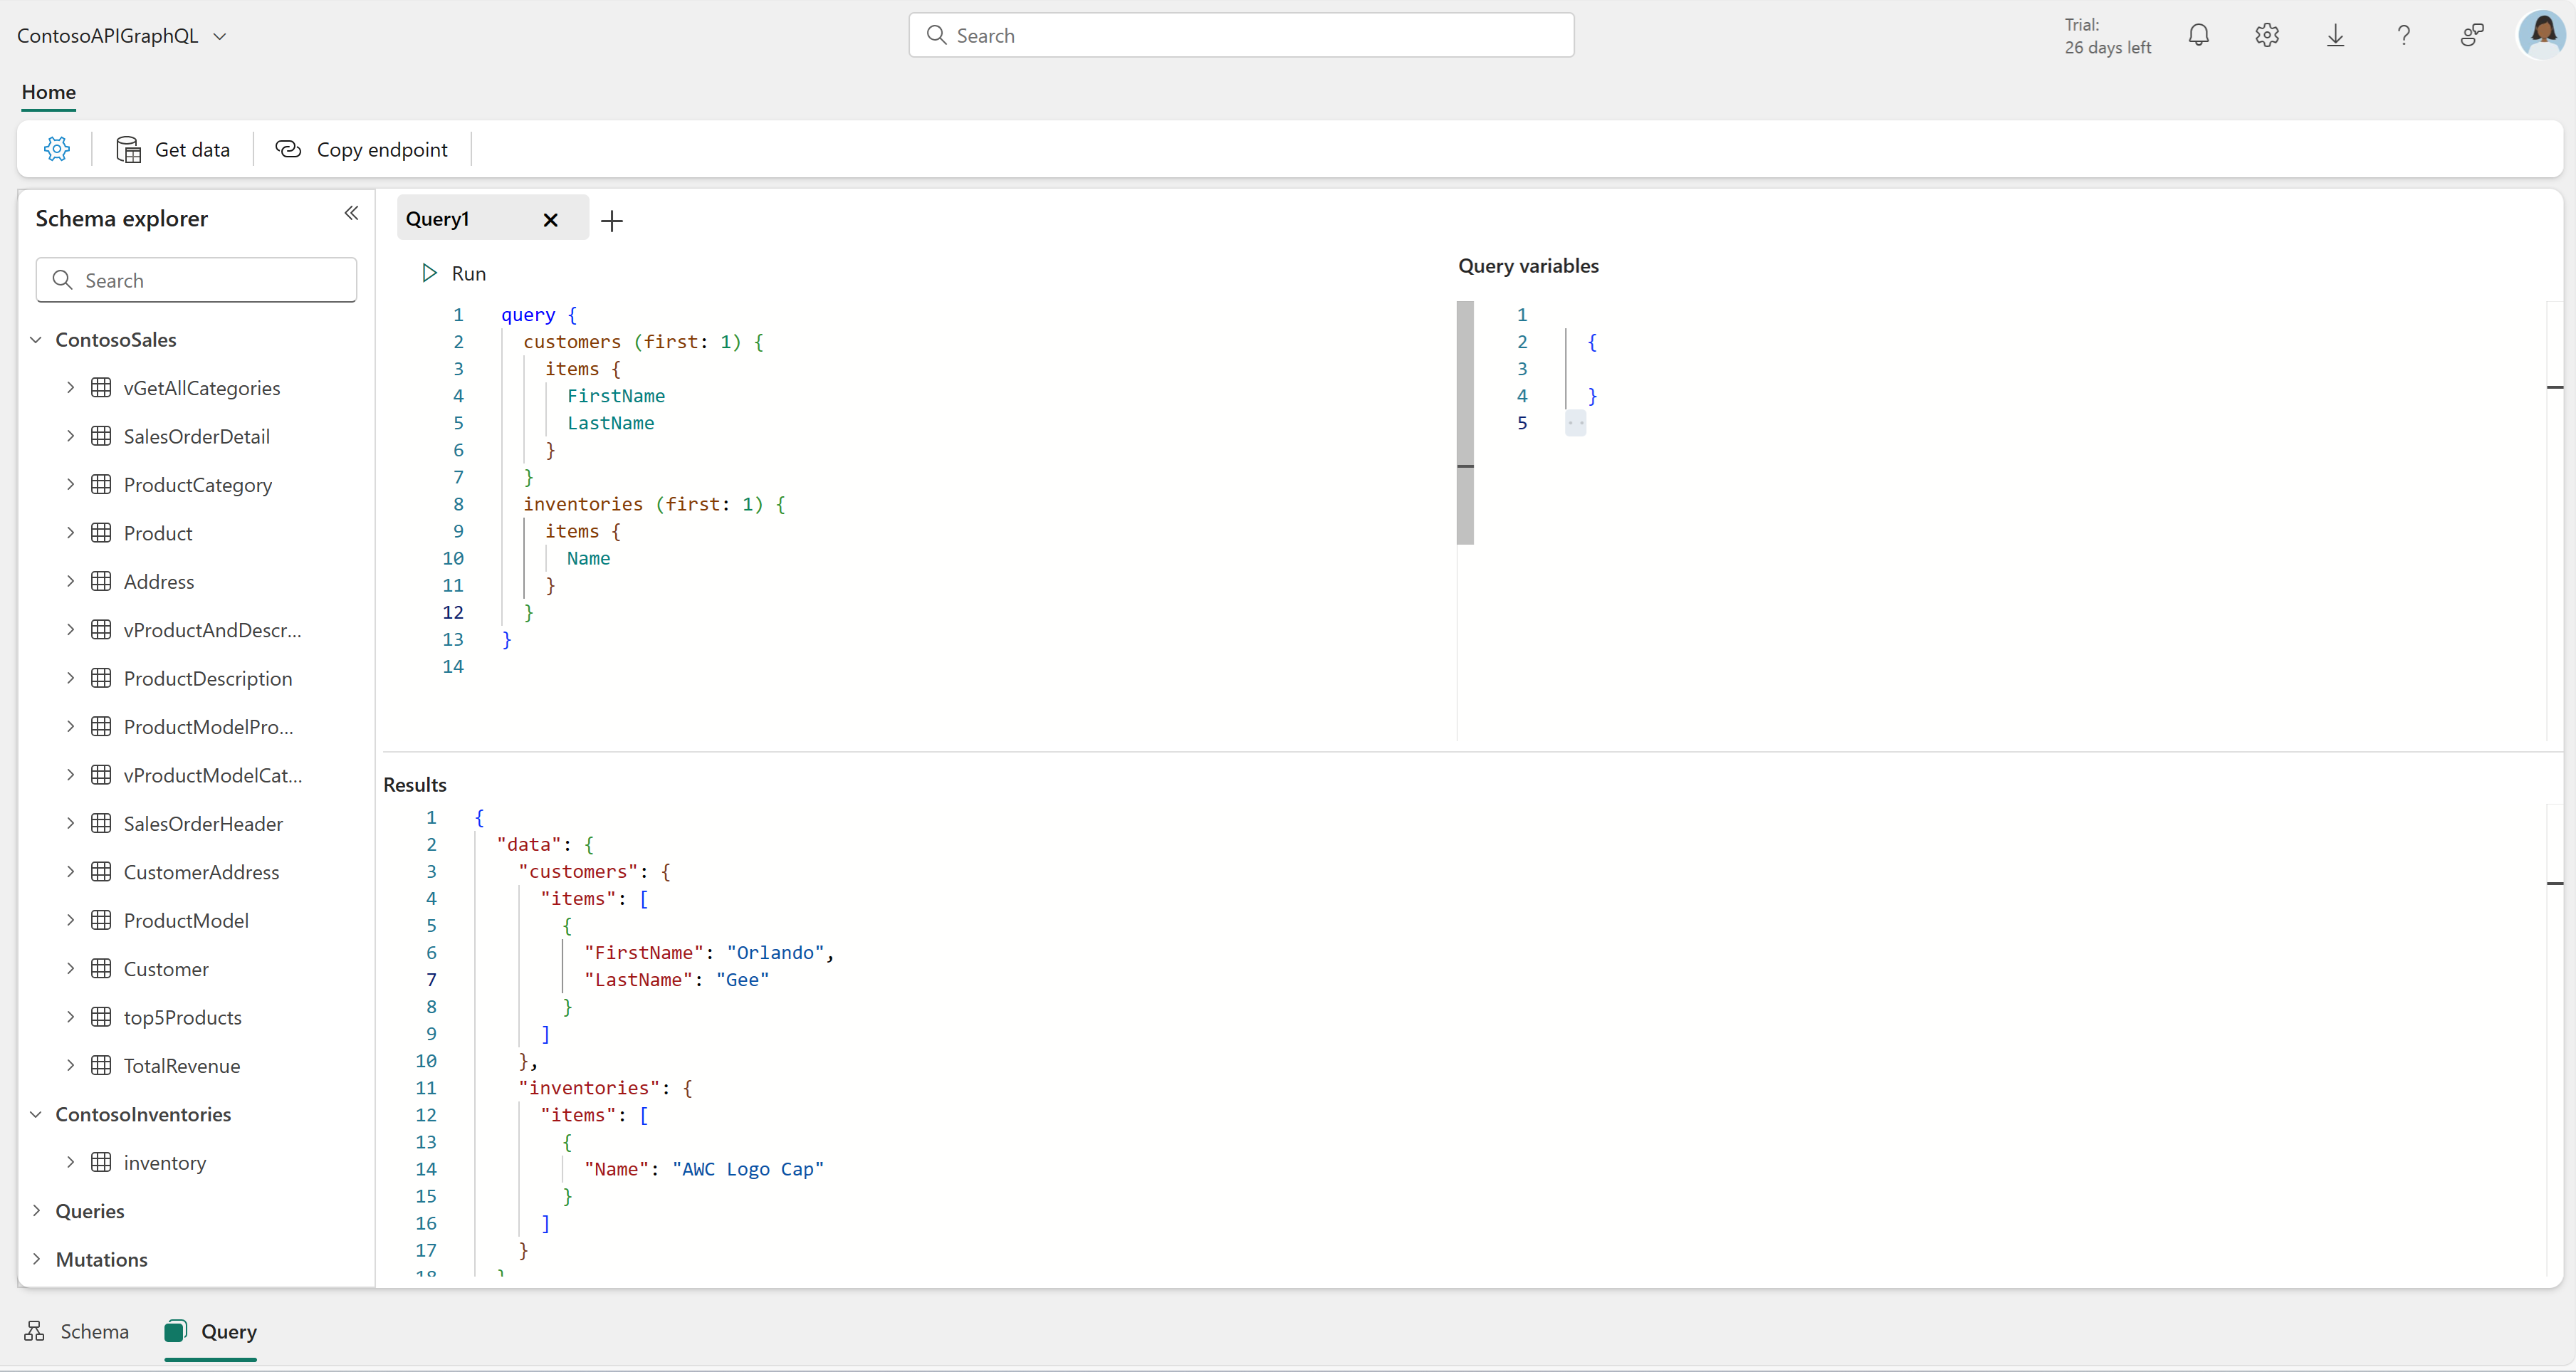Image resolution: width=2576 pixels, height=1372 pixels.
Task: Open the ContosoAPIGraphQL name dropdown
Action: (x=220, y=36)
